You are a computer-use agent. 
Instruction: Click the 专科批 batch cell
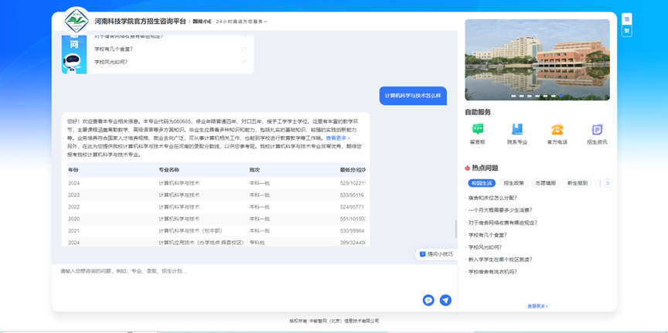[x=257, y=243]
